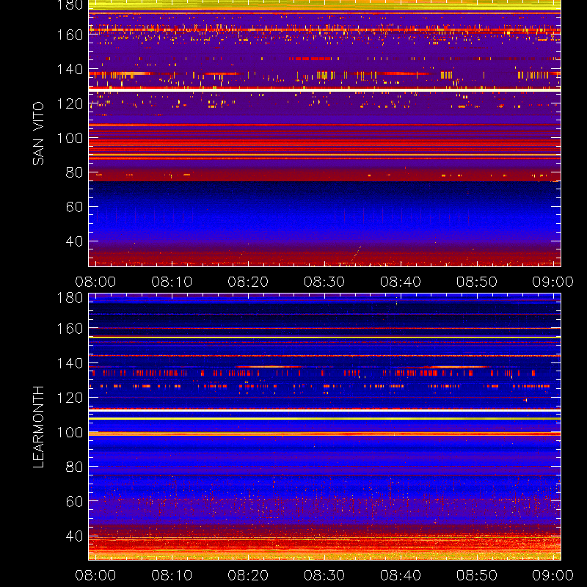Select the 160 label on the San Vito axis
This screenshot has height=587, width=587.
click(x=70, y=34)
